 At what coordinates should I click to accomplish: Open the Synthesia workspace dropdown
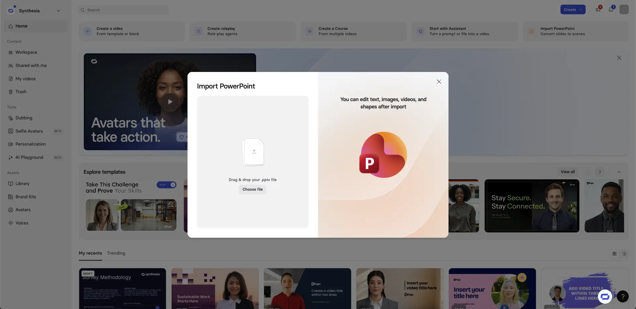coord(58,11)
